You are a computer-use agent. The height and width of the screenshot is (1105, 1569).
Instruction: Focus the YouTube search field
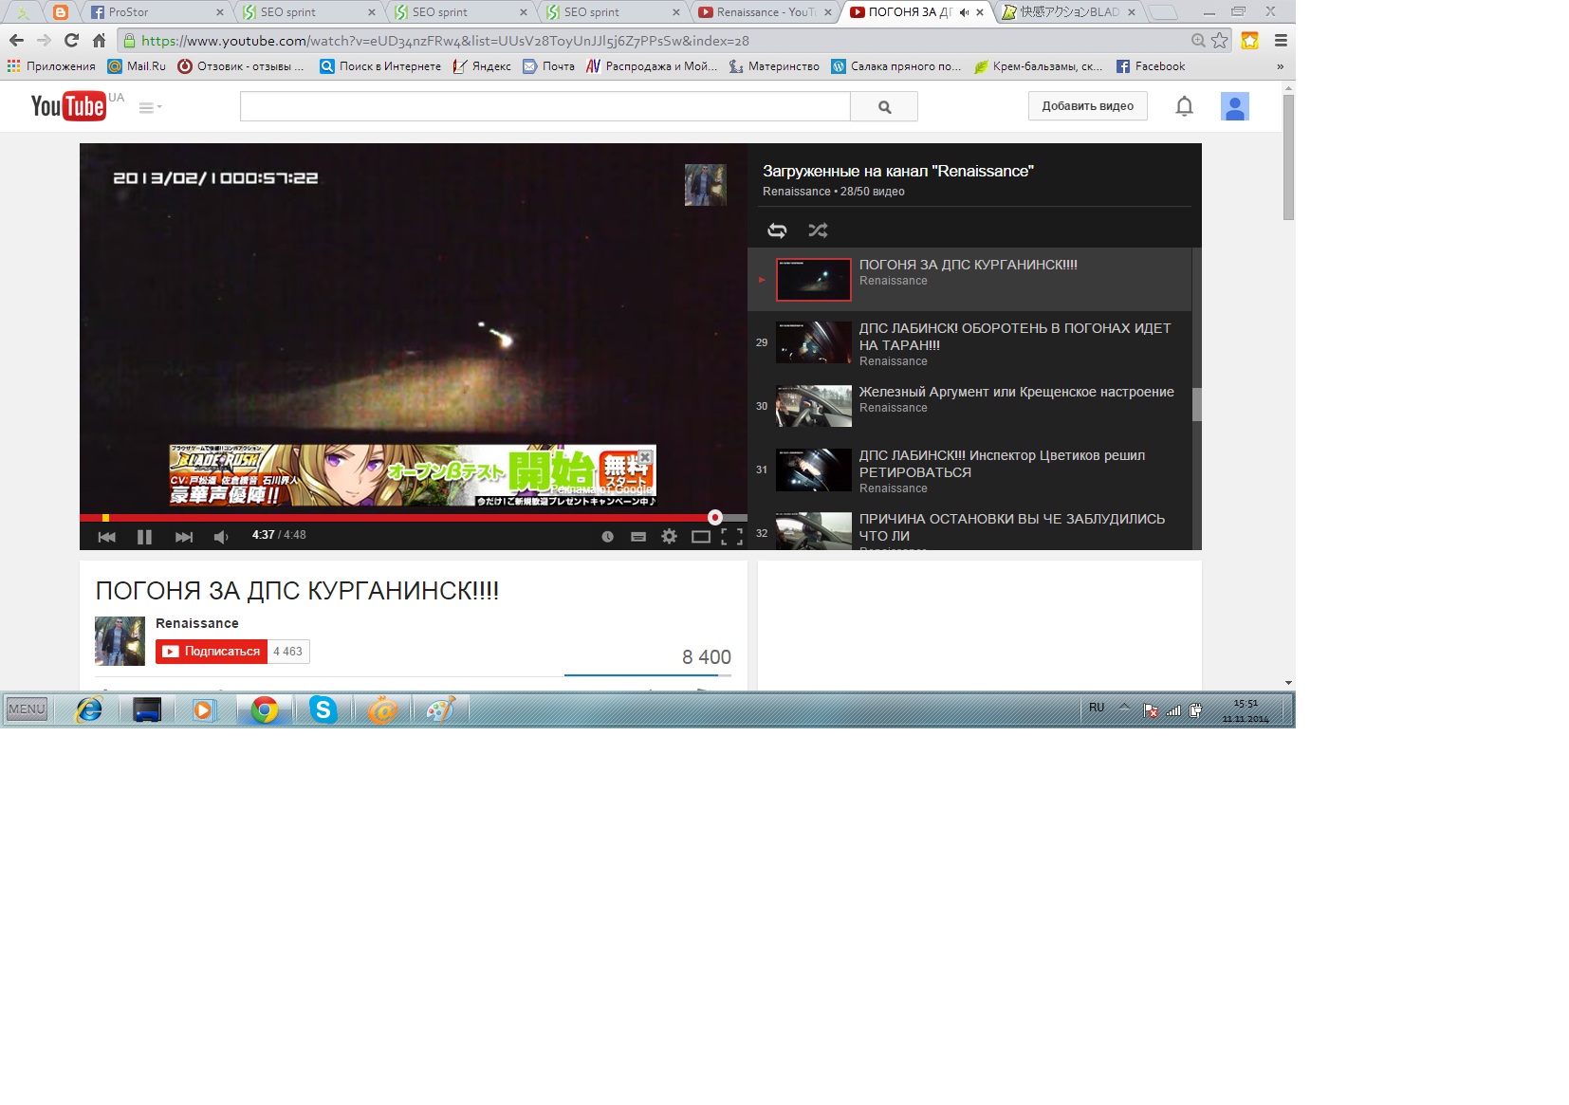(x=545, y=106)
